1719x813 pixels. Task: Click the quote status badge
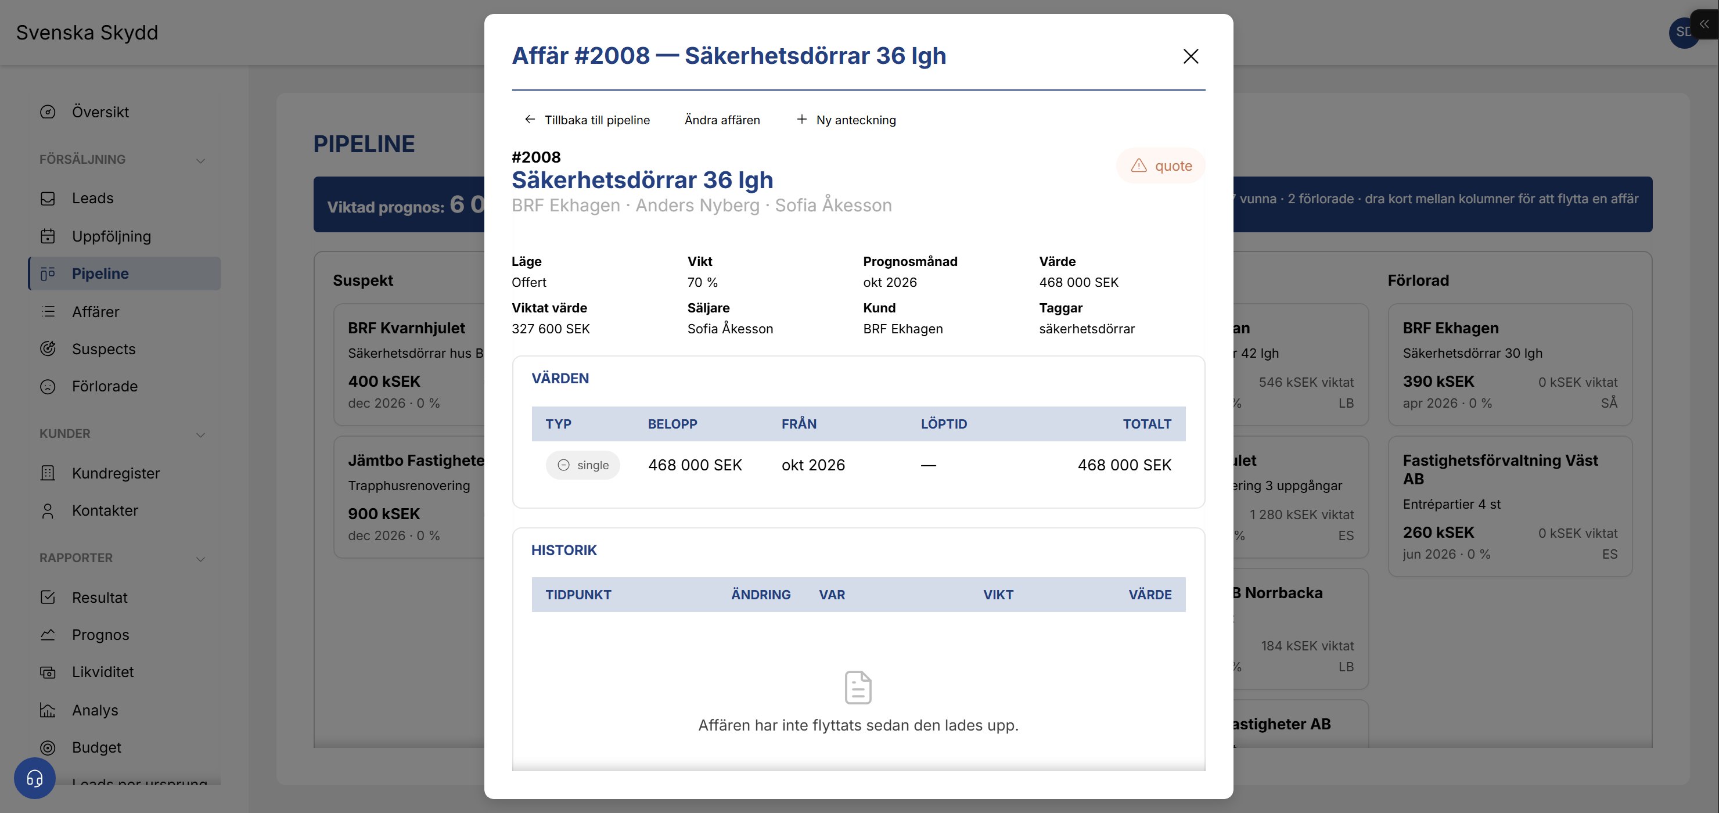click(1160, 166)
